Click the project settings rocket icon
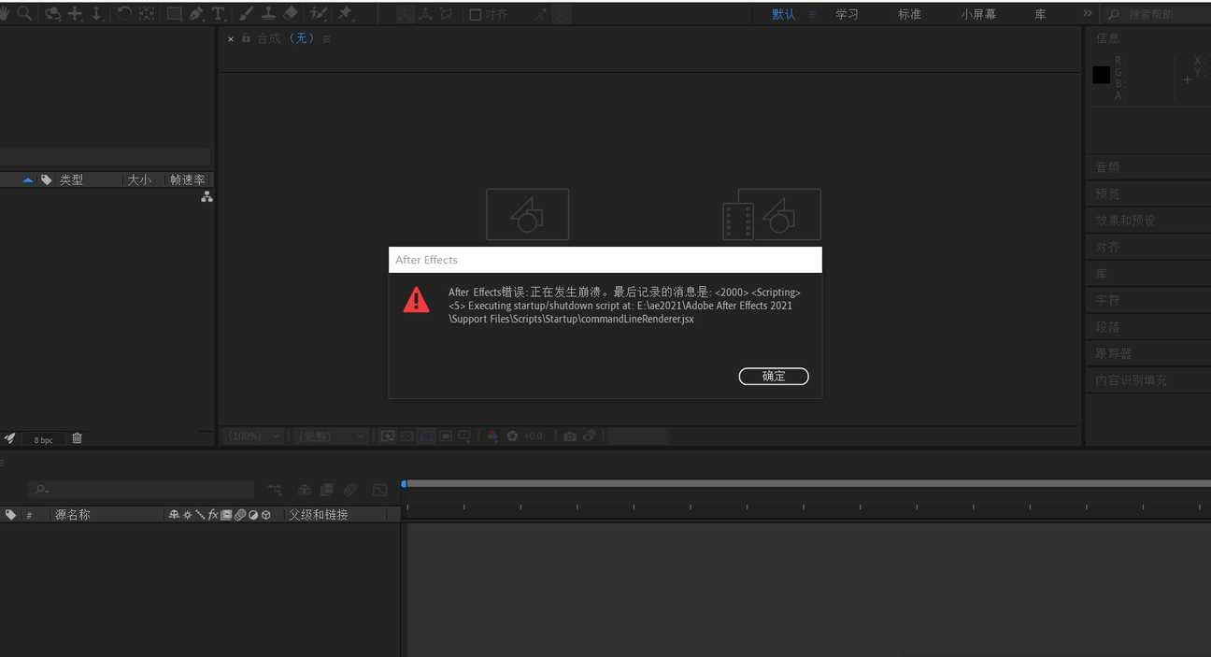 (x=9, y=438)
